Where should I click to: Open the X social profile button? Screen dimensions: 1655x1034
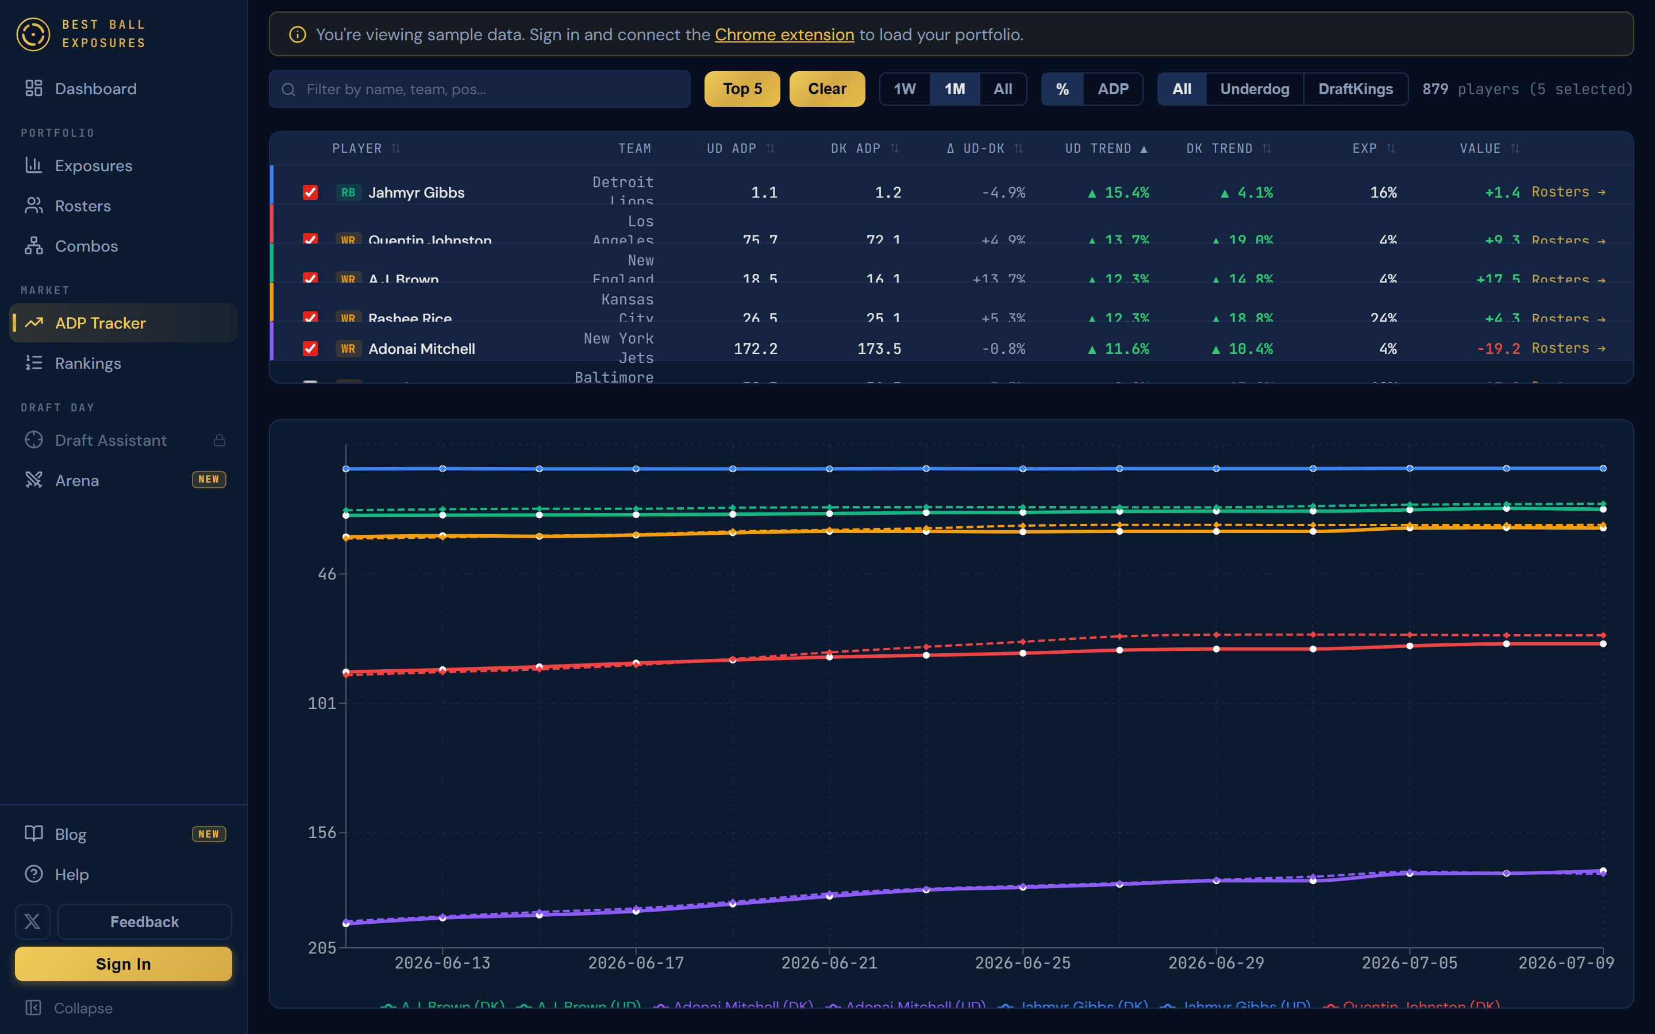click(32, 921)
